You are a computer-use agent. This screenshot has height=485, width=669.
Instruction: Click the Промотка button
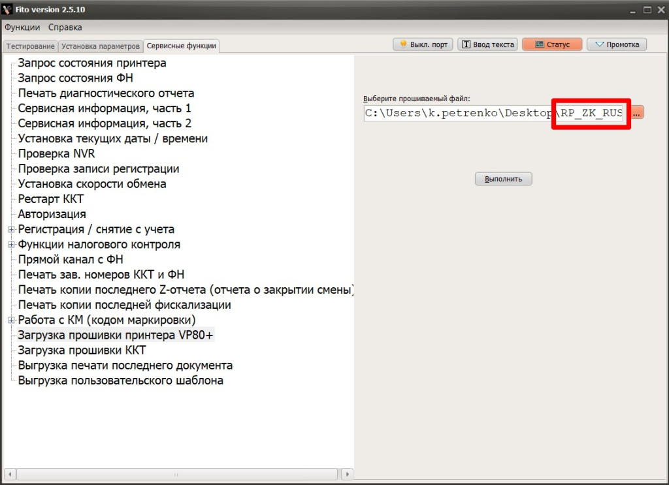617,44
